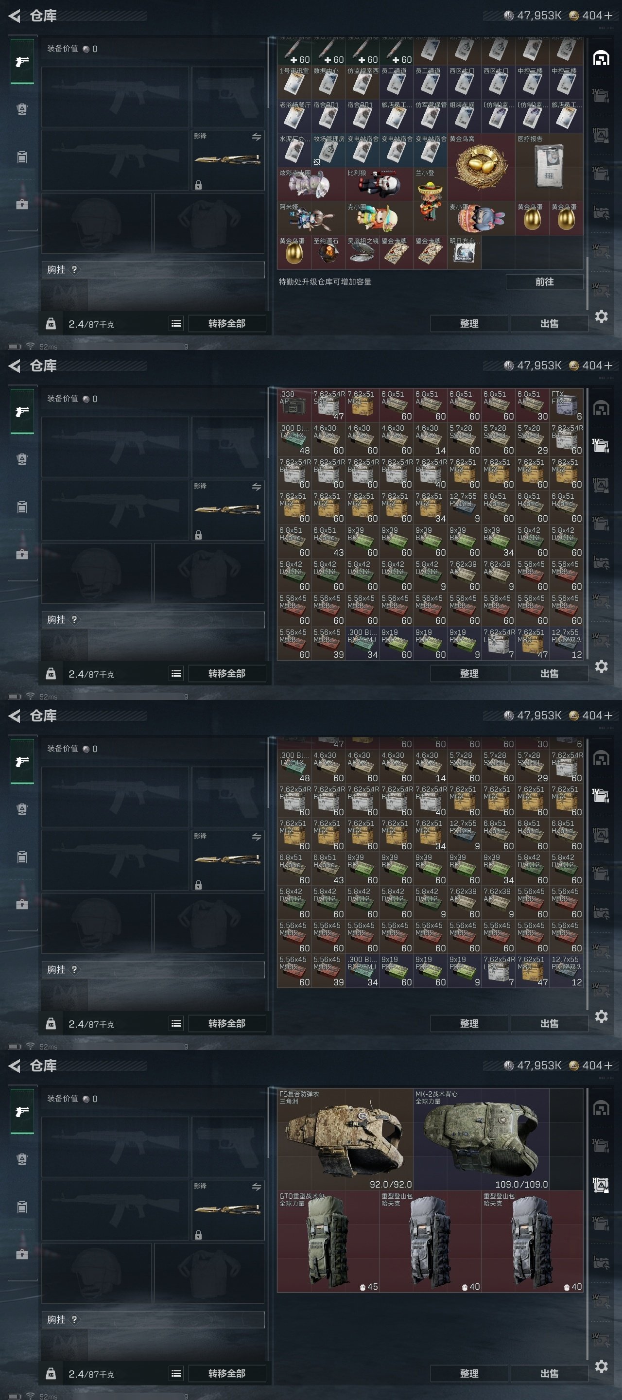Click the GTO重型战术包 backpack
622x1400 pixels.
328,1242
